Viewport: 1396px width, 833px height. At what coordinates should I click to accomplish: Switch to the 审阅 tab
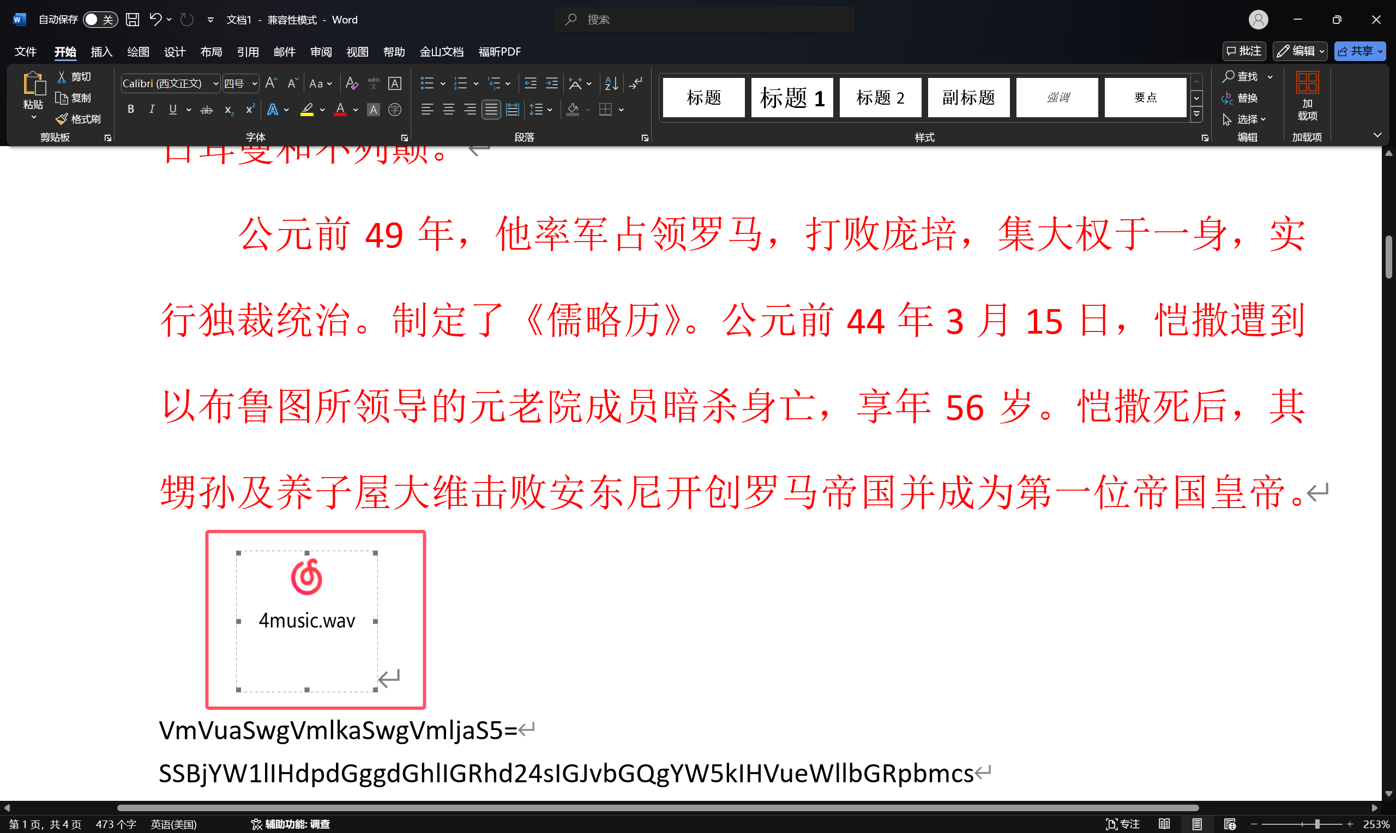pos(321,52)
